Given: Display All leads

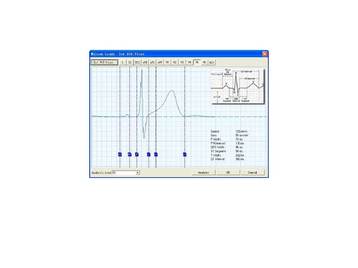Looking at the screenshot, I should (211, 62).
